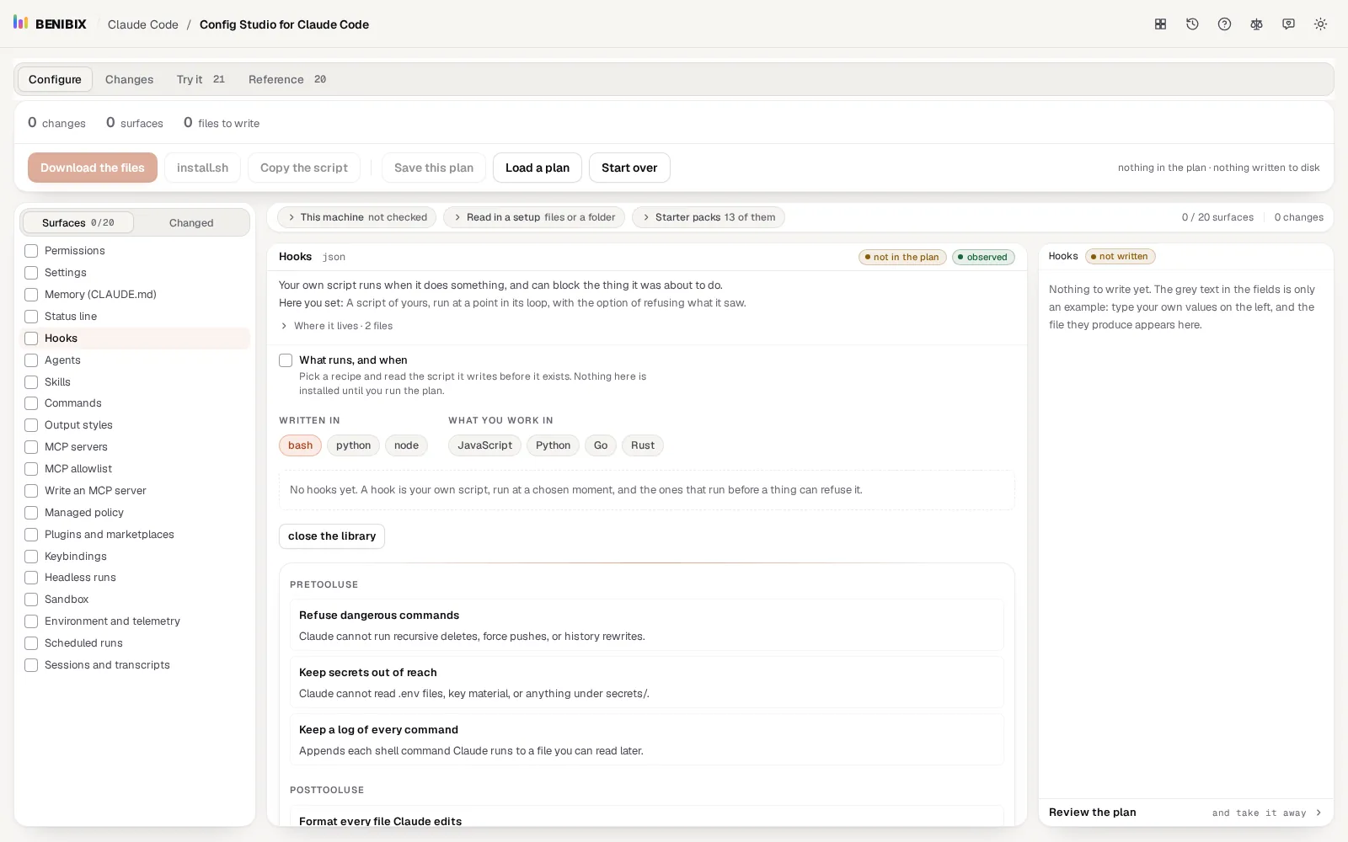1348x842 pixels.
Task: Click the Benibix logo
Action: coord(50,24)
